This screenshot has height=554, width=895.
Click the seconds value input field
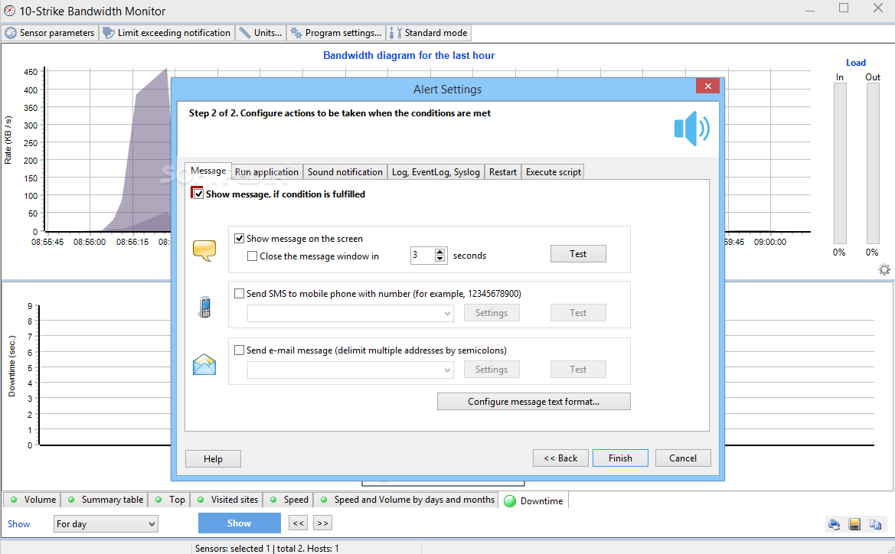pos(423,255)
